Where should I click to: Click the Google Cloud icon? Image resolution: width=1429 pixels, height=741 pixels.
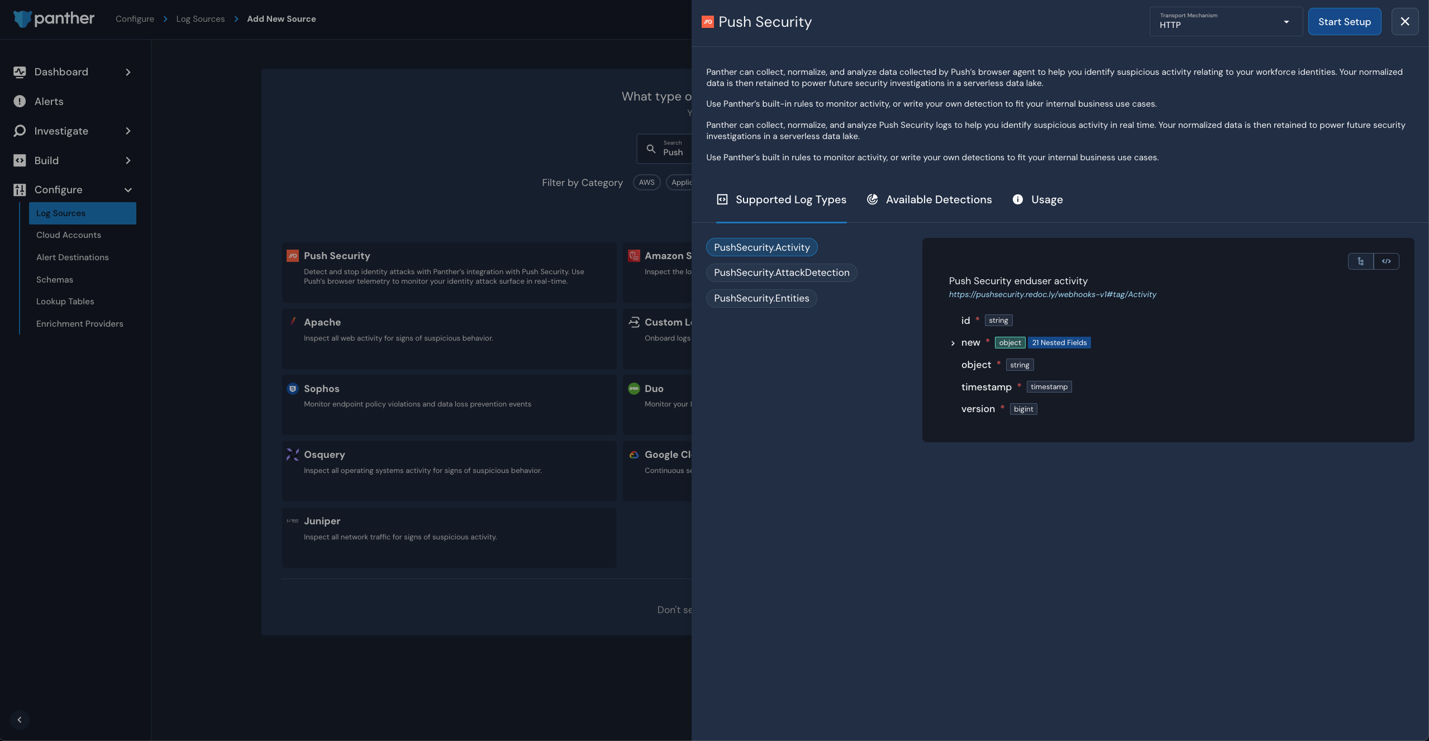pyautogui.click(x=634, y=455)
